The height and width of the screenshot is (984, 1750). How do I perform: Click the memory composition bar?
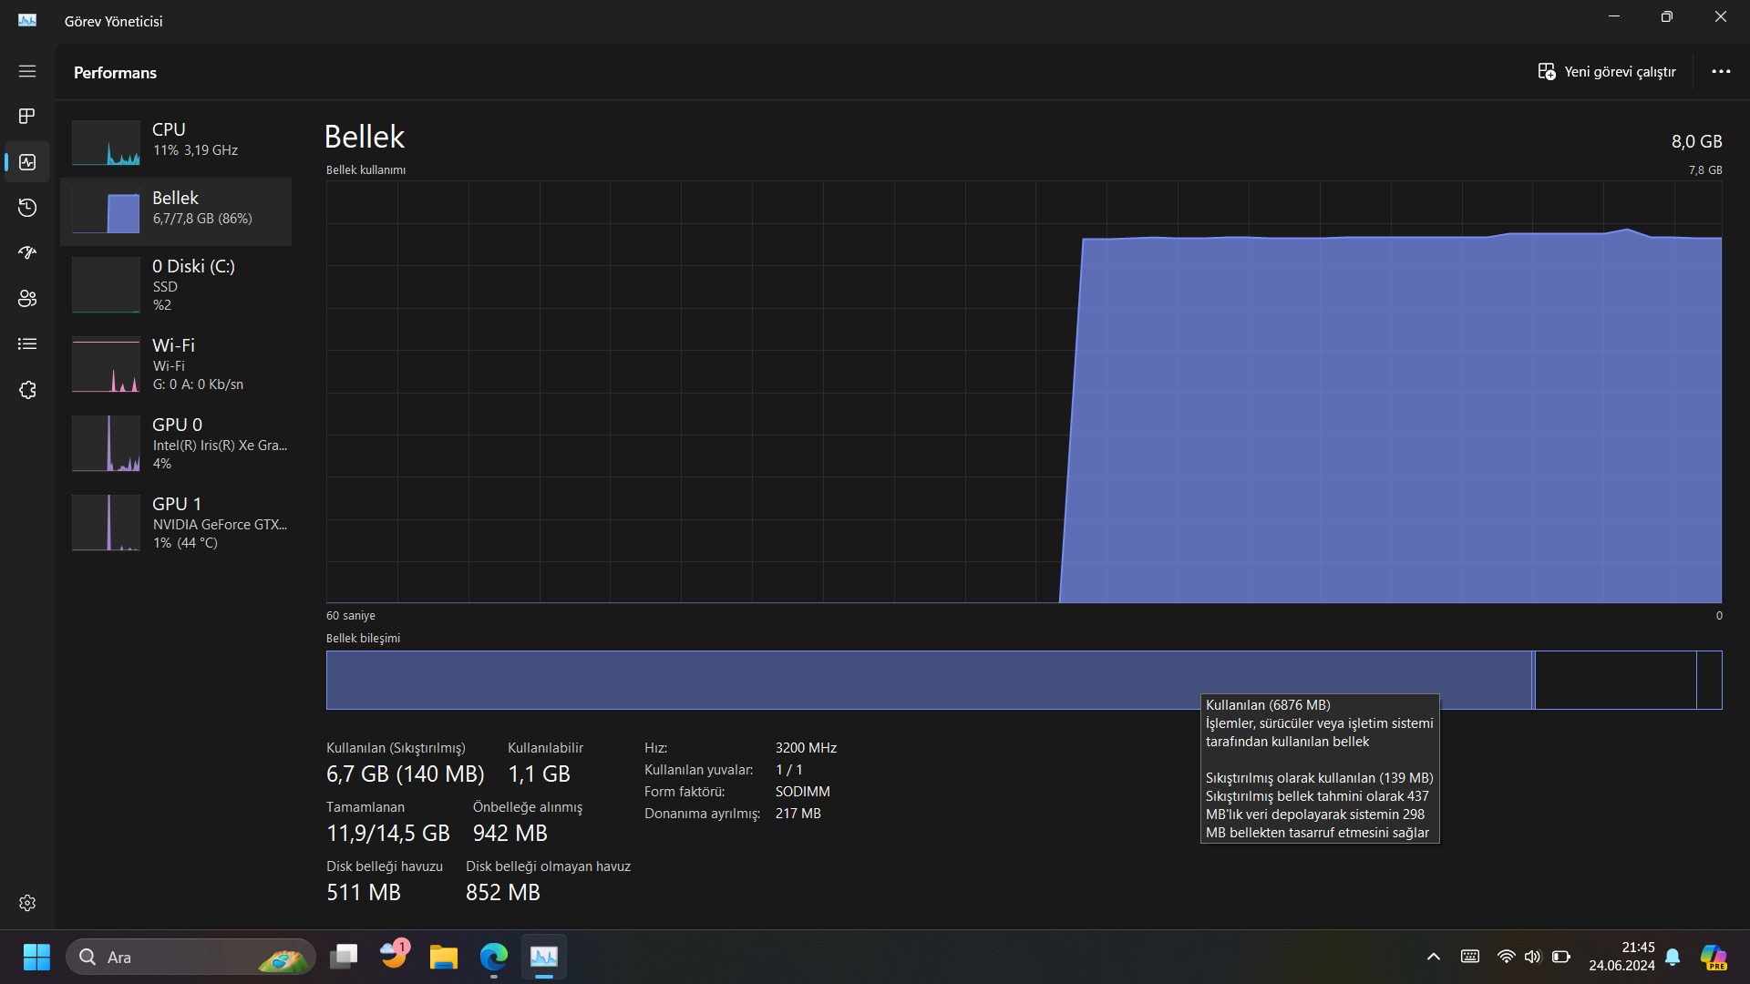click(x=930, y=680)
